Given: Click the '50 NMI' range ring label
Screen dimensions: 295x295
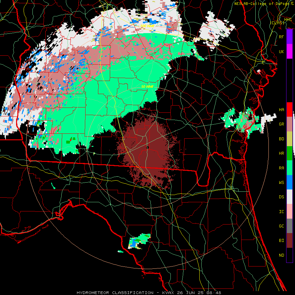Looking at the screenshot, I should point(147,87).
